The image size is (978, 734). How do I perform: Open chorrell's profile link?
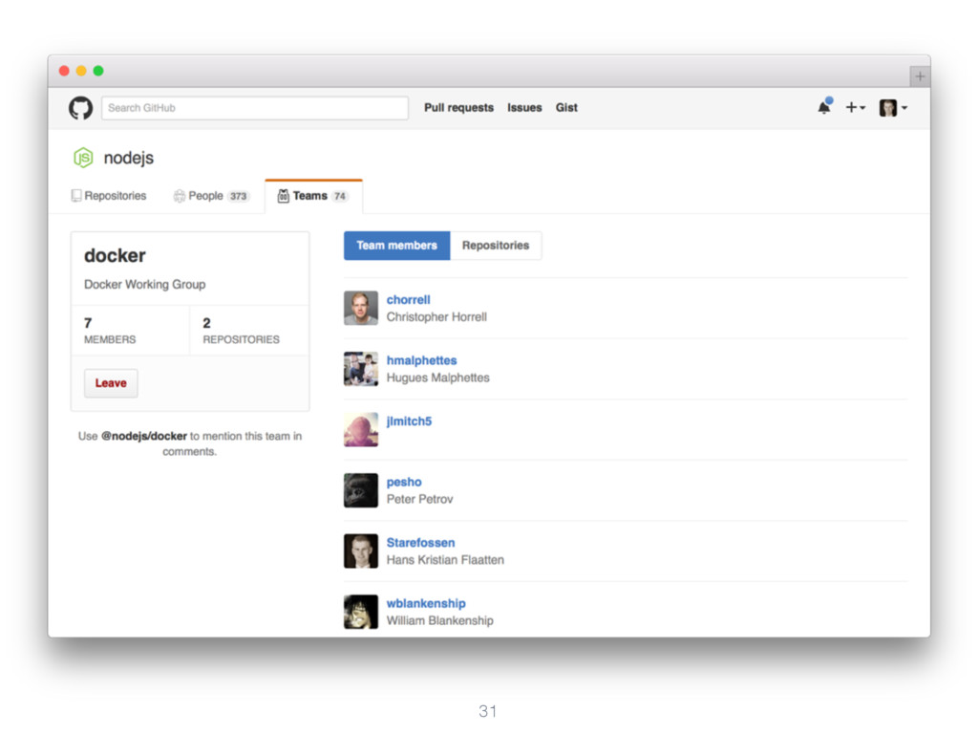[x=408, y=299]
